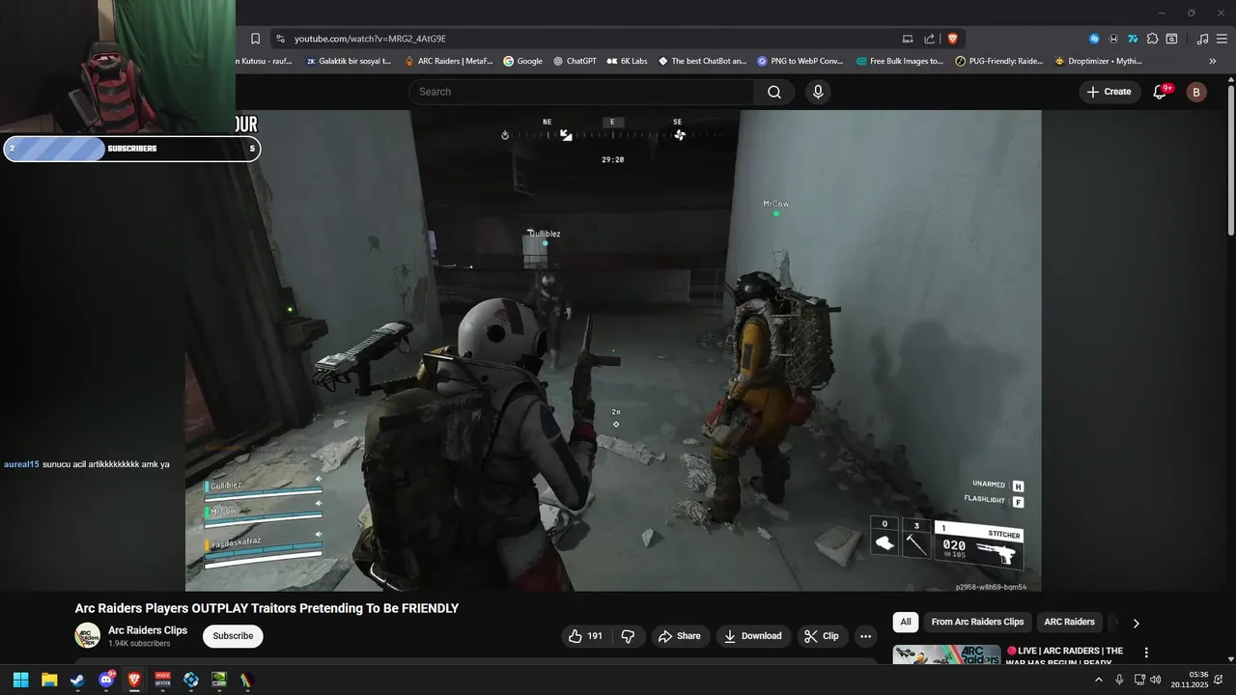Select the ARC Raiders filter chip
This screenshot has width=1236, height=695.
pyautogui.click(x=1069, y=623)
